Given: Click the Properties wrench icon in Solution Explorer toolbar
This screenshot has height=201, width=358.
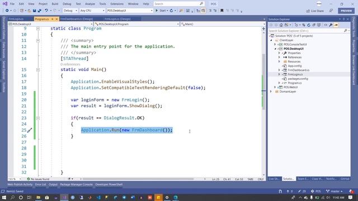Looking at the screenshot, I should pyautogui.click(x=331, y=25).
